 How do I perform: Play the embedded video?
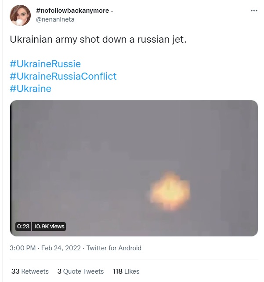tap(134, 168)
